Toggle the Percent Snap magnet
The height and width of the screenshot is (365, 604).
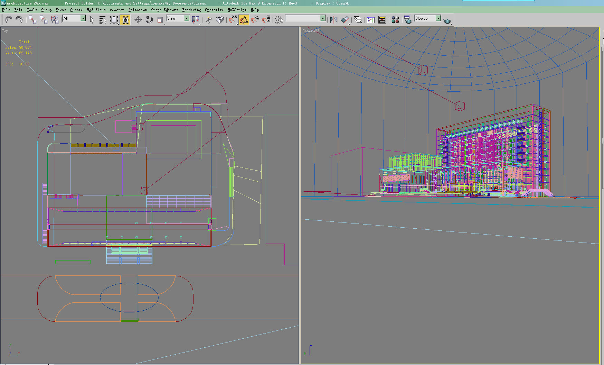coord(255,20)
